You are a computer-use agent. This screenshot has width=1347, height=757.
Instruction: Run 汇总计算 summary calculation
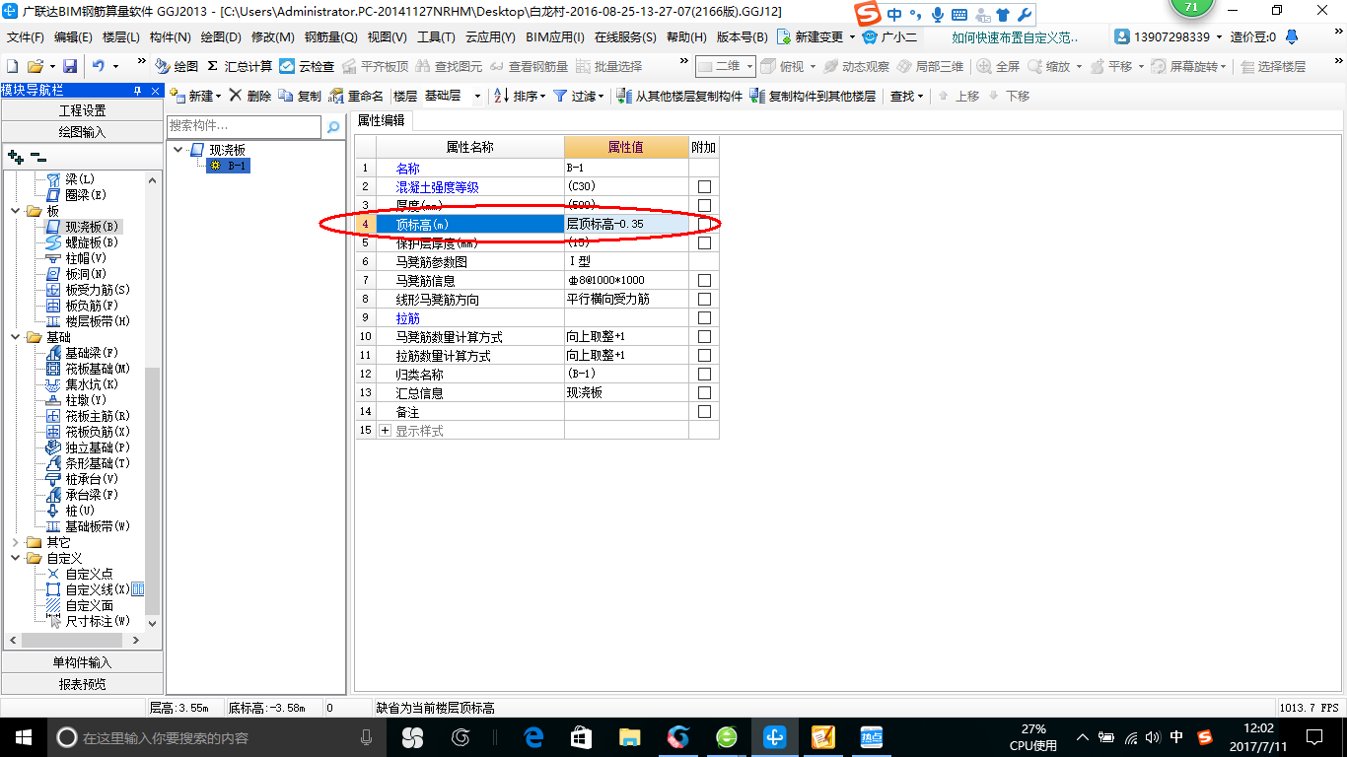click(x=240, y=66)
